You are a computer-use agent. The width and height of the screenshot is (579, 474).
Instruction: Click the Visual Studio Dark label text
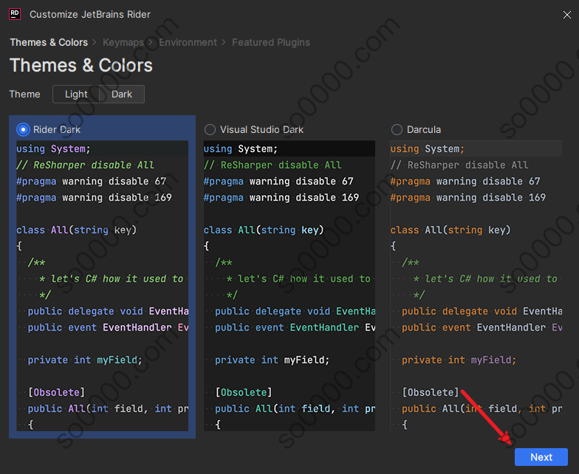coord(261,130)
